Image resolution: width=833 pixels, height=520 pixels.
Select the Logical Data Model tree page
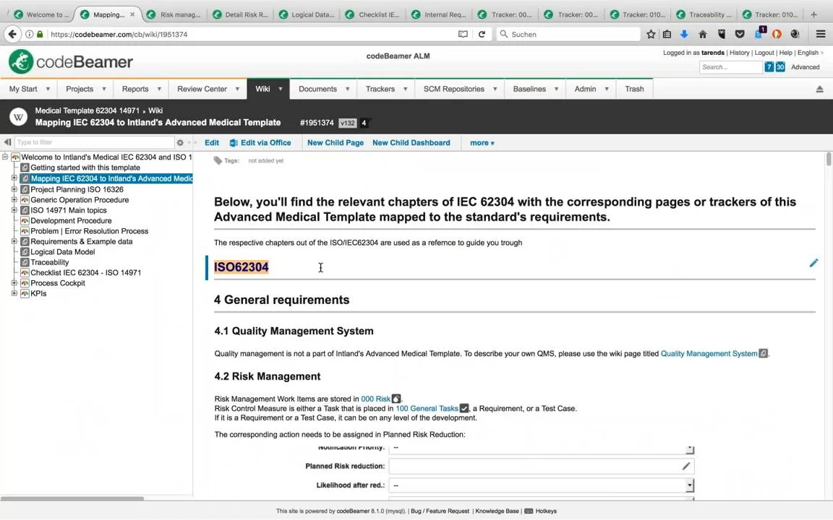63,251
